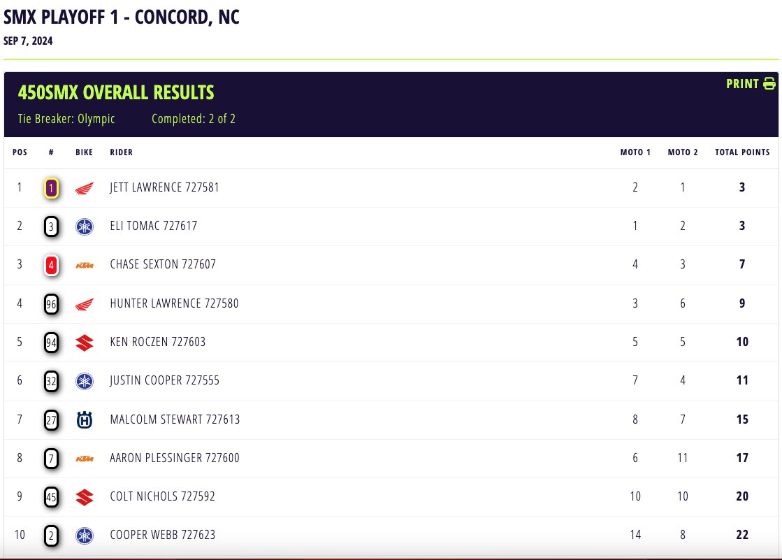
Task: Click the red number 4 plate badge
Action: pos(51,265)
